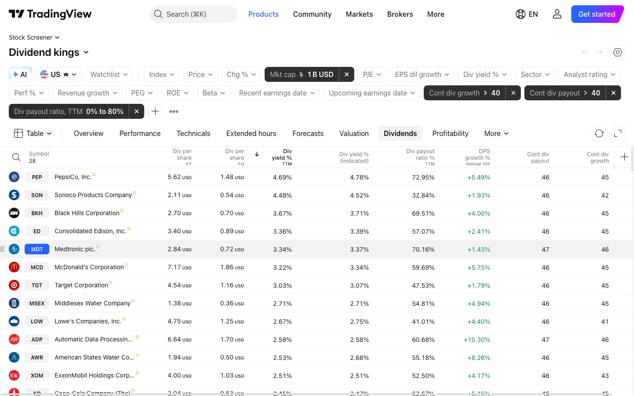Click the McDonald's Corporation logo icon

pyautogui.click(x=14, y=267)
